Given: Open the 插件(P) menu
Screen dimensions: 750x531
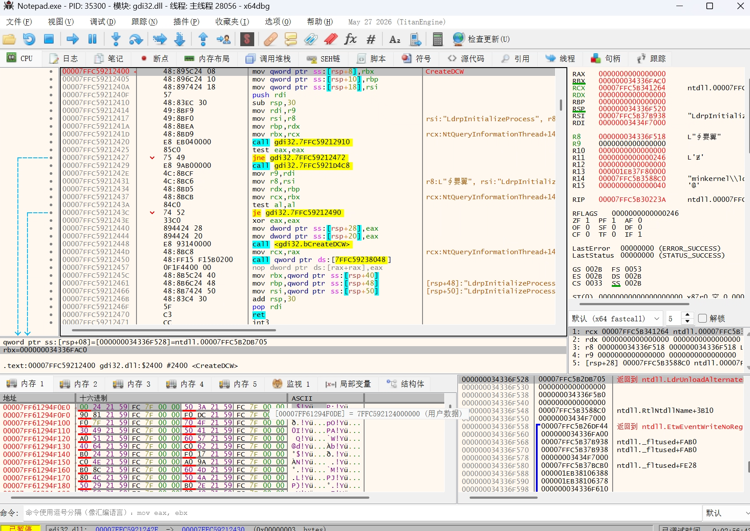Looking at the screenshot, I should pyautogui.click(x=186, y=22).
